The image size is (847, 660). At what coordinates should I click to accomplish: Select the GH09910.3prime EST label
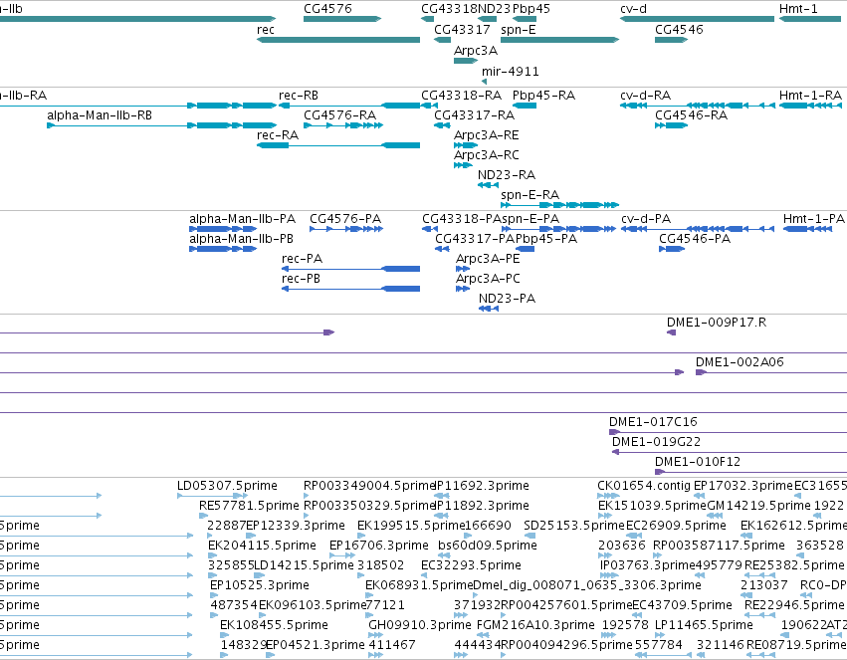(420, 625)
